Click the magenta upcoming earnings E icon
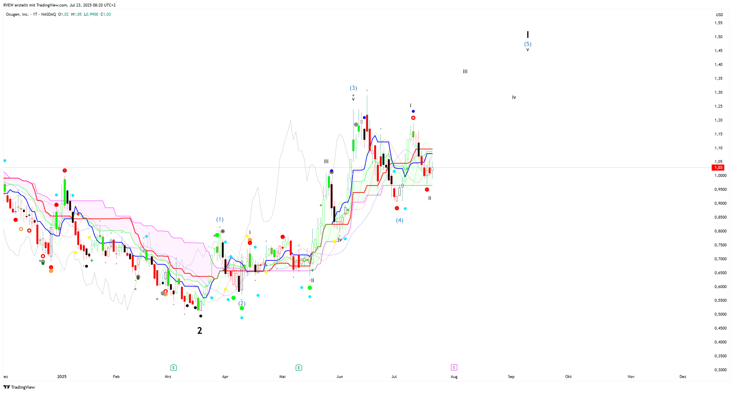733x393 pixels. tap(454, 367)
